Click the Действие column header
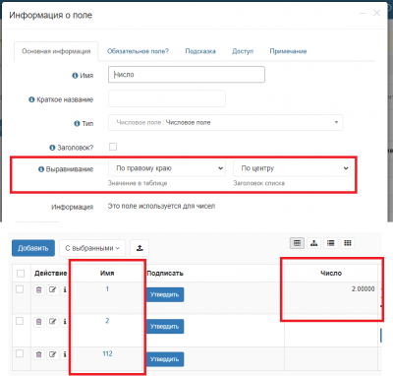Image resolution: width=393 pixels, height=376 pixels. 51,273
